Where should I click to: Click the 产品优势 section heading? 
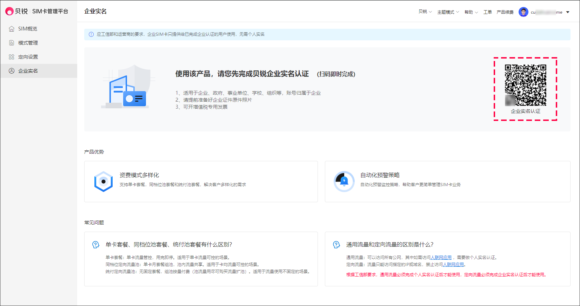point(94,152)
